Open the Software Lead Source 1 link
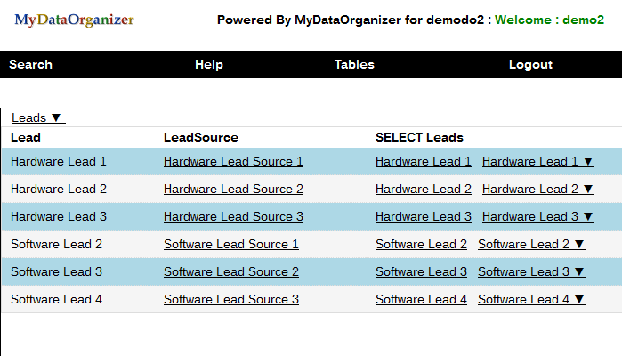Image resolution: width=622 pixels, height=356 pixels. pos(231,245)
